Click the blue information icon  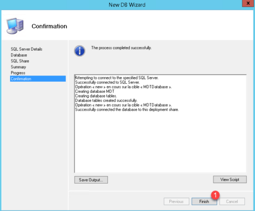79,51
